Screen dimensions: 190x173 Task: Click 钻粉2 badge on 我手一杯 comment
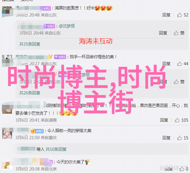(60, 57)
